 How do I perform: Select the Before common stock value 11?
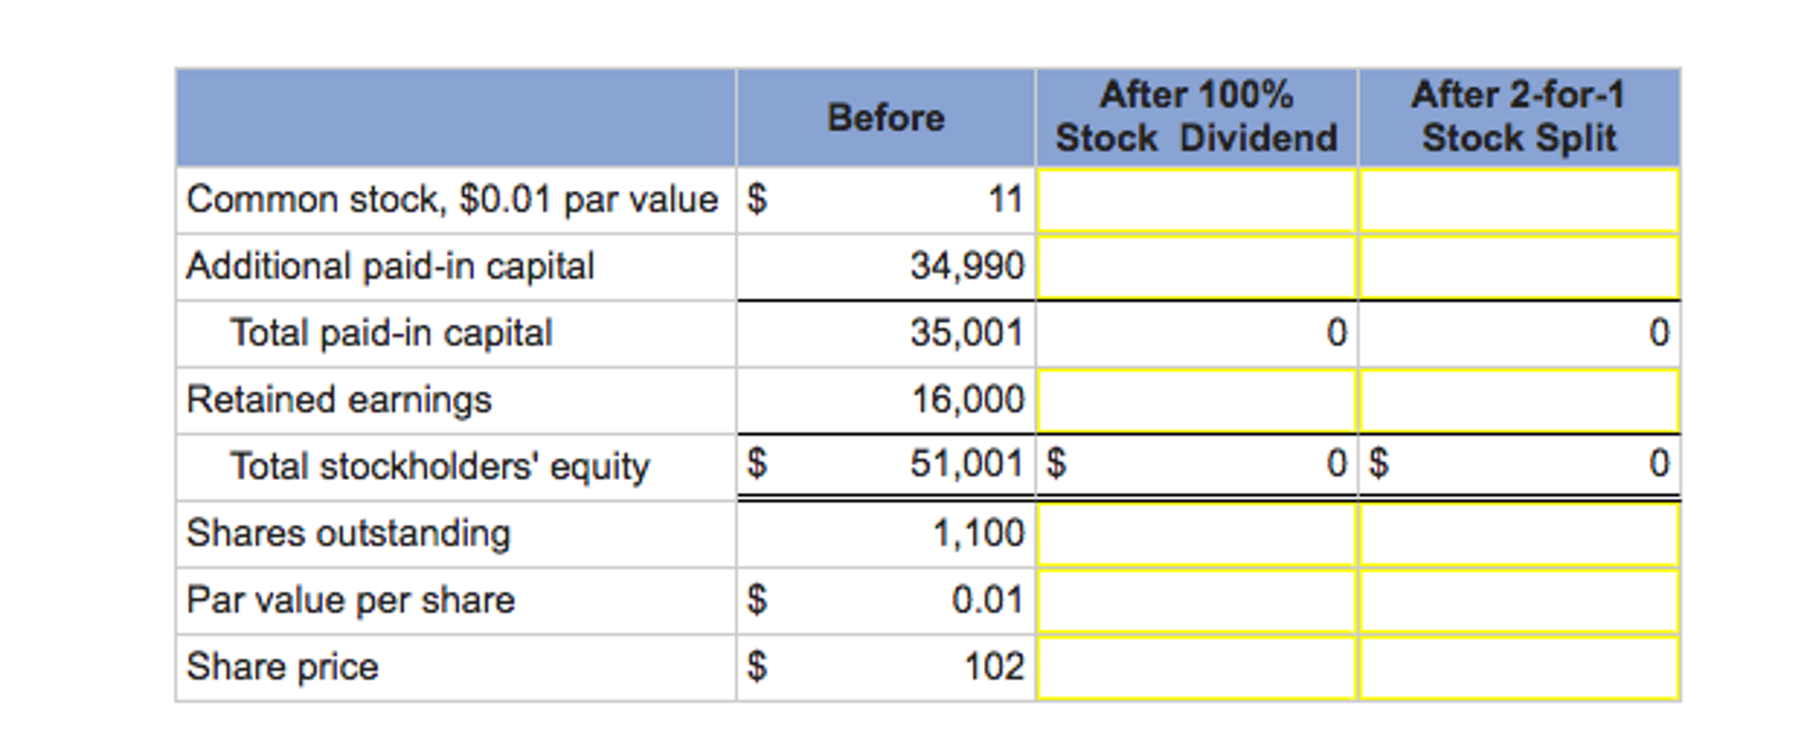(1005, 200)
